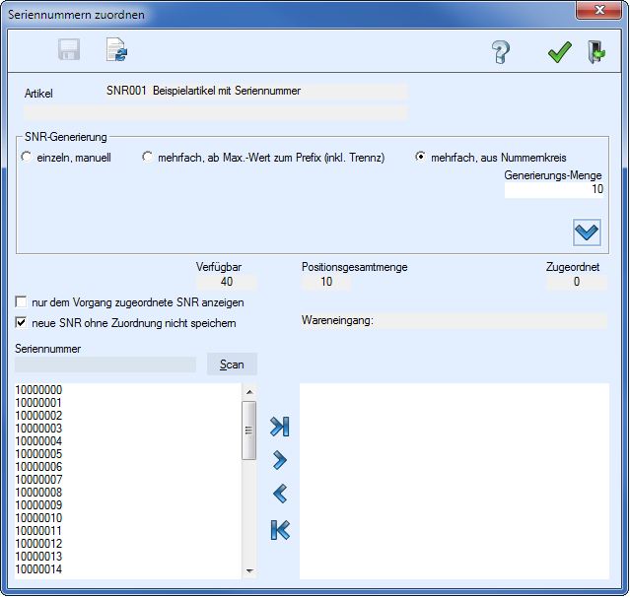Select 'einzeln, manuell' radio option

pyautogui.click(x=27, y=158)
